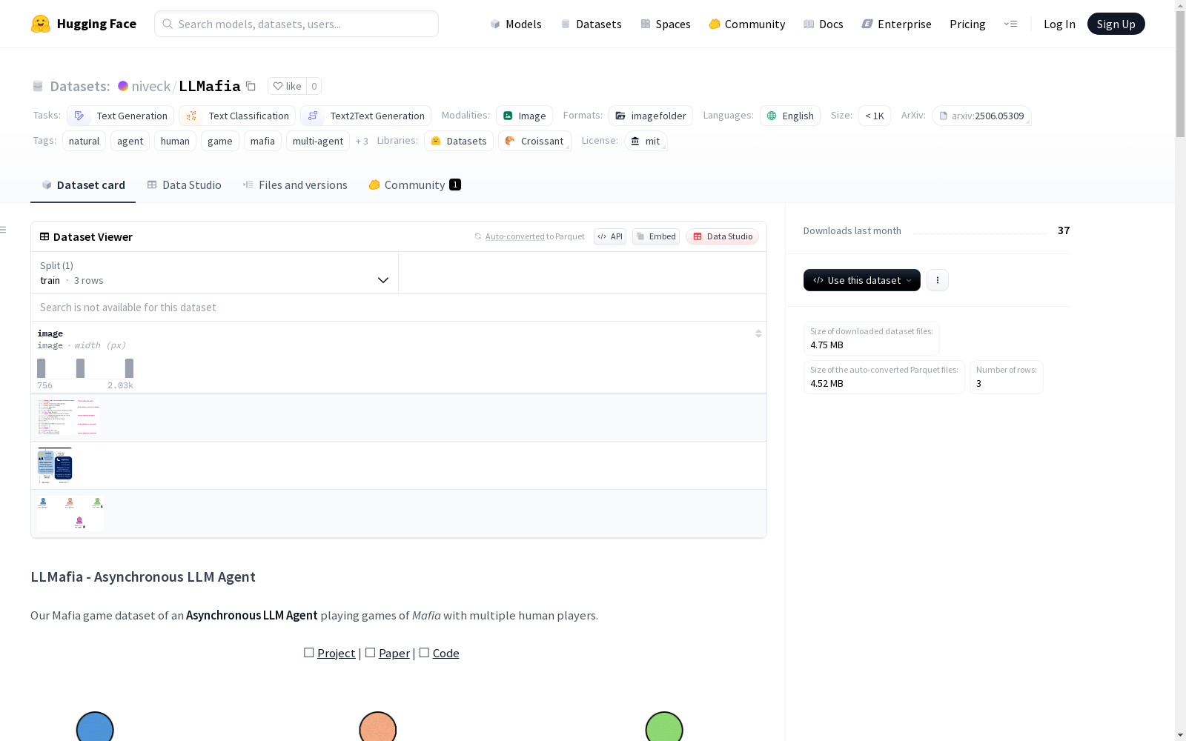
Task: Select the English language tag
Action: (x=790, y=116)
